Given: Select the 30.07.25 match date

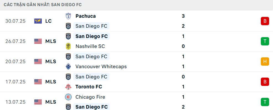Looking at the screenshot, I should tap(15, 21).
